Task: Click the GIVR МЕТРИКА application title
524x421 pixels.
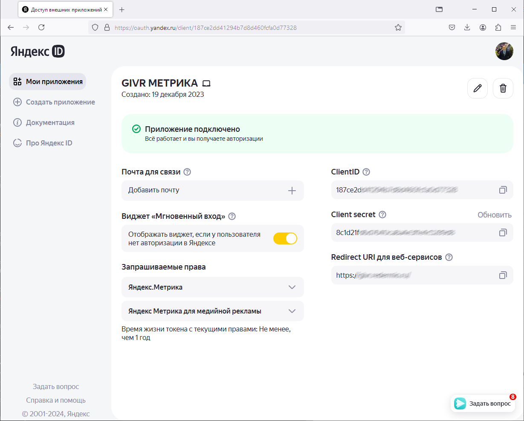Action: click(x=160, y=83)
